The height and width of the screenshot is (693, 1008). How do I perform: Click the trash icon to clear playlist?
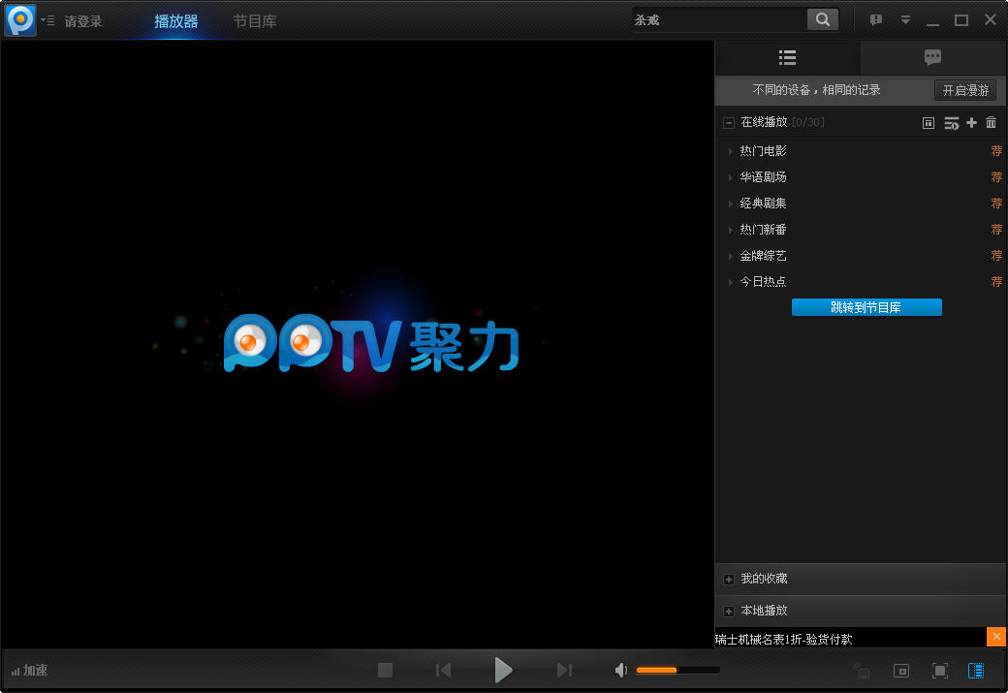[991, 122]
